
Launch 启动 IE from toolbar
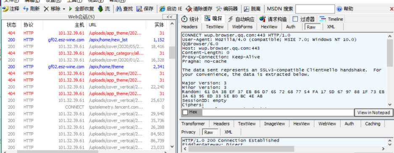171,9
